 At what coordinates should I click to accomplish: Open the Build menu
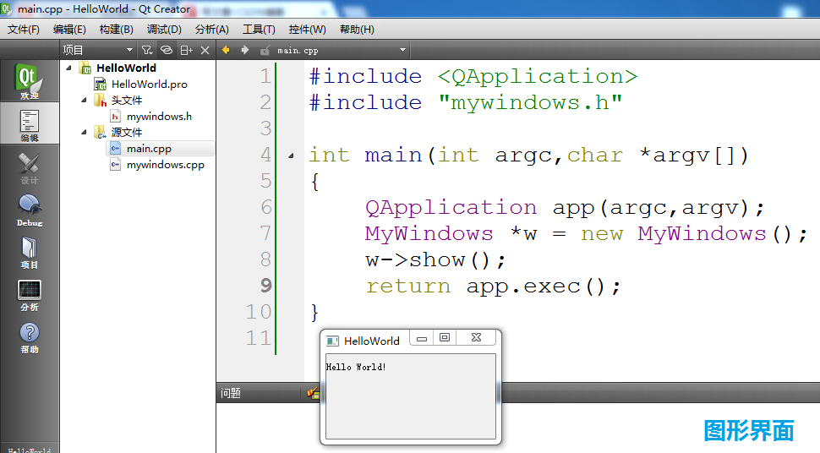116,30
